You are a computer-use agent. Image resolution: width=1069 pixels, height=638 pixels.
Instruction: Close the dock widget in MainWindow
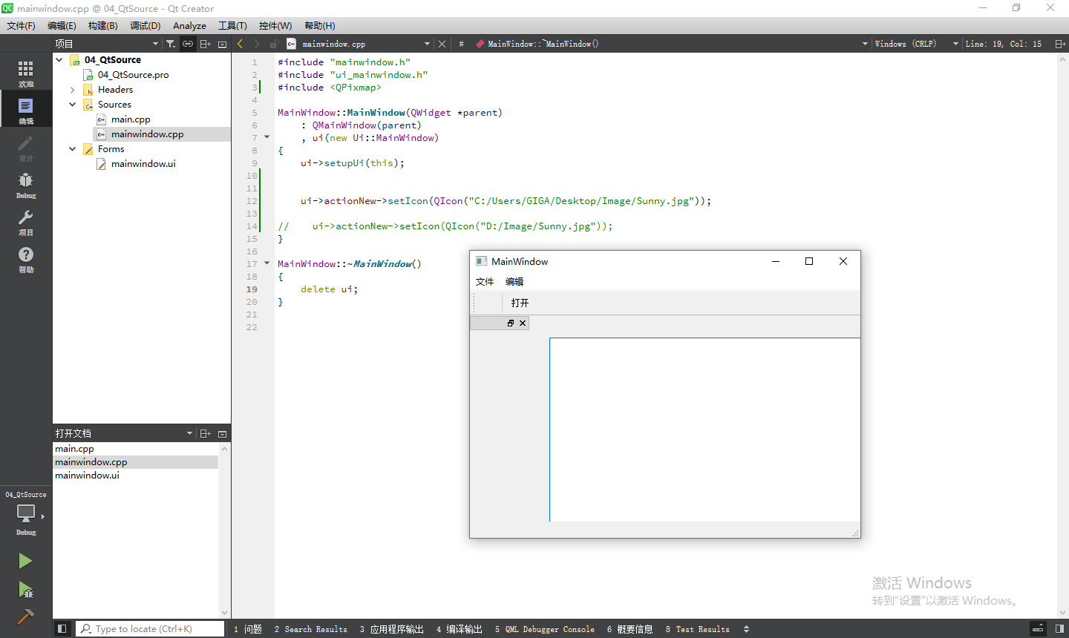(523, 323)
